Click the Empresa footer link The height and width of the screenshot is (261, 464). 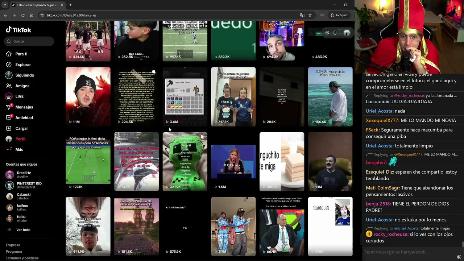13,245
